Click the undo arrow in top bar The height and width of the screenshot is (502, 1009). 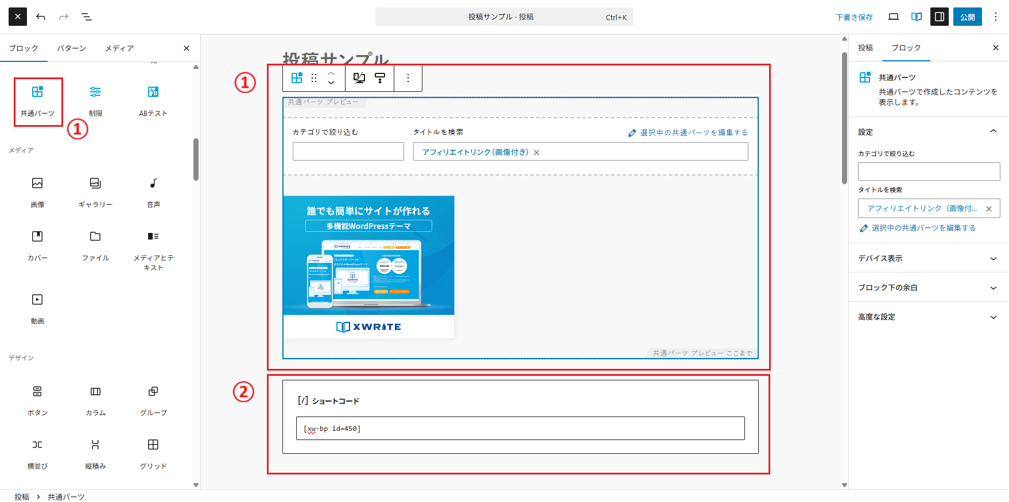[41, 17]
